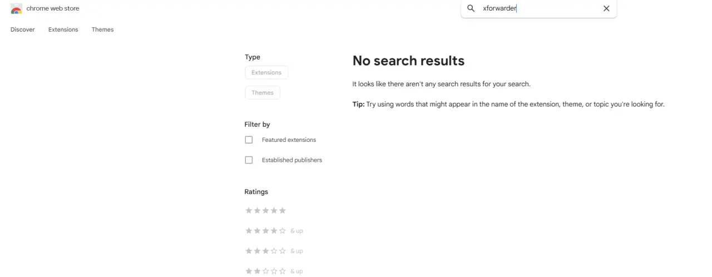
Task: Tick the Featured extensions checkbox
Action: pyautogui.click(x=249, y=140)
